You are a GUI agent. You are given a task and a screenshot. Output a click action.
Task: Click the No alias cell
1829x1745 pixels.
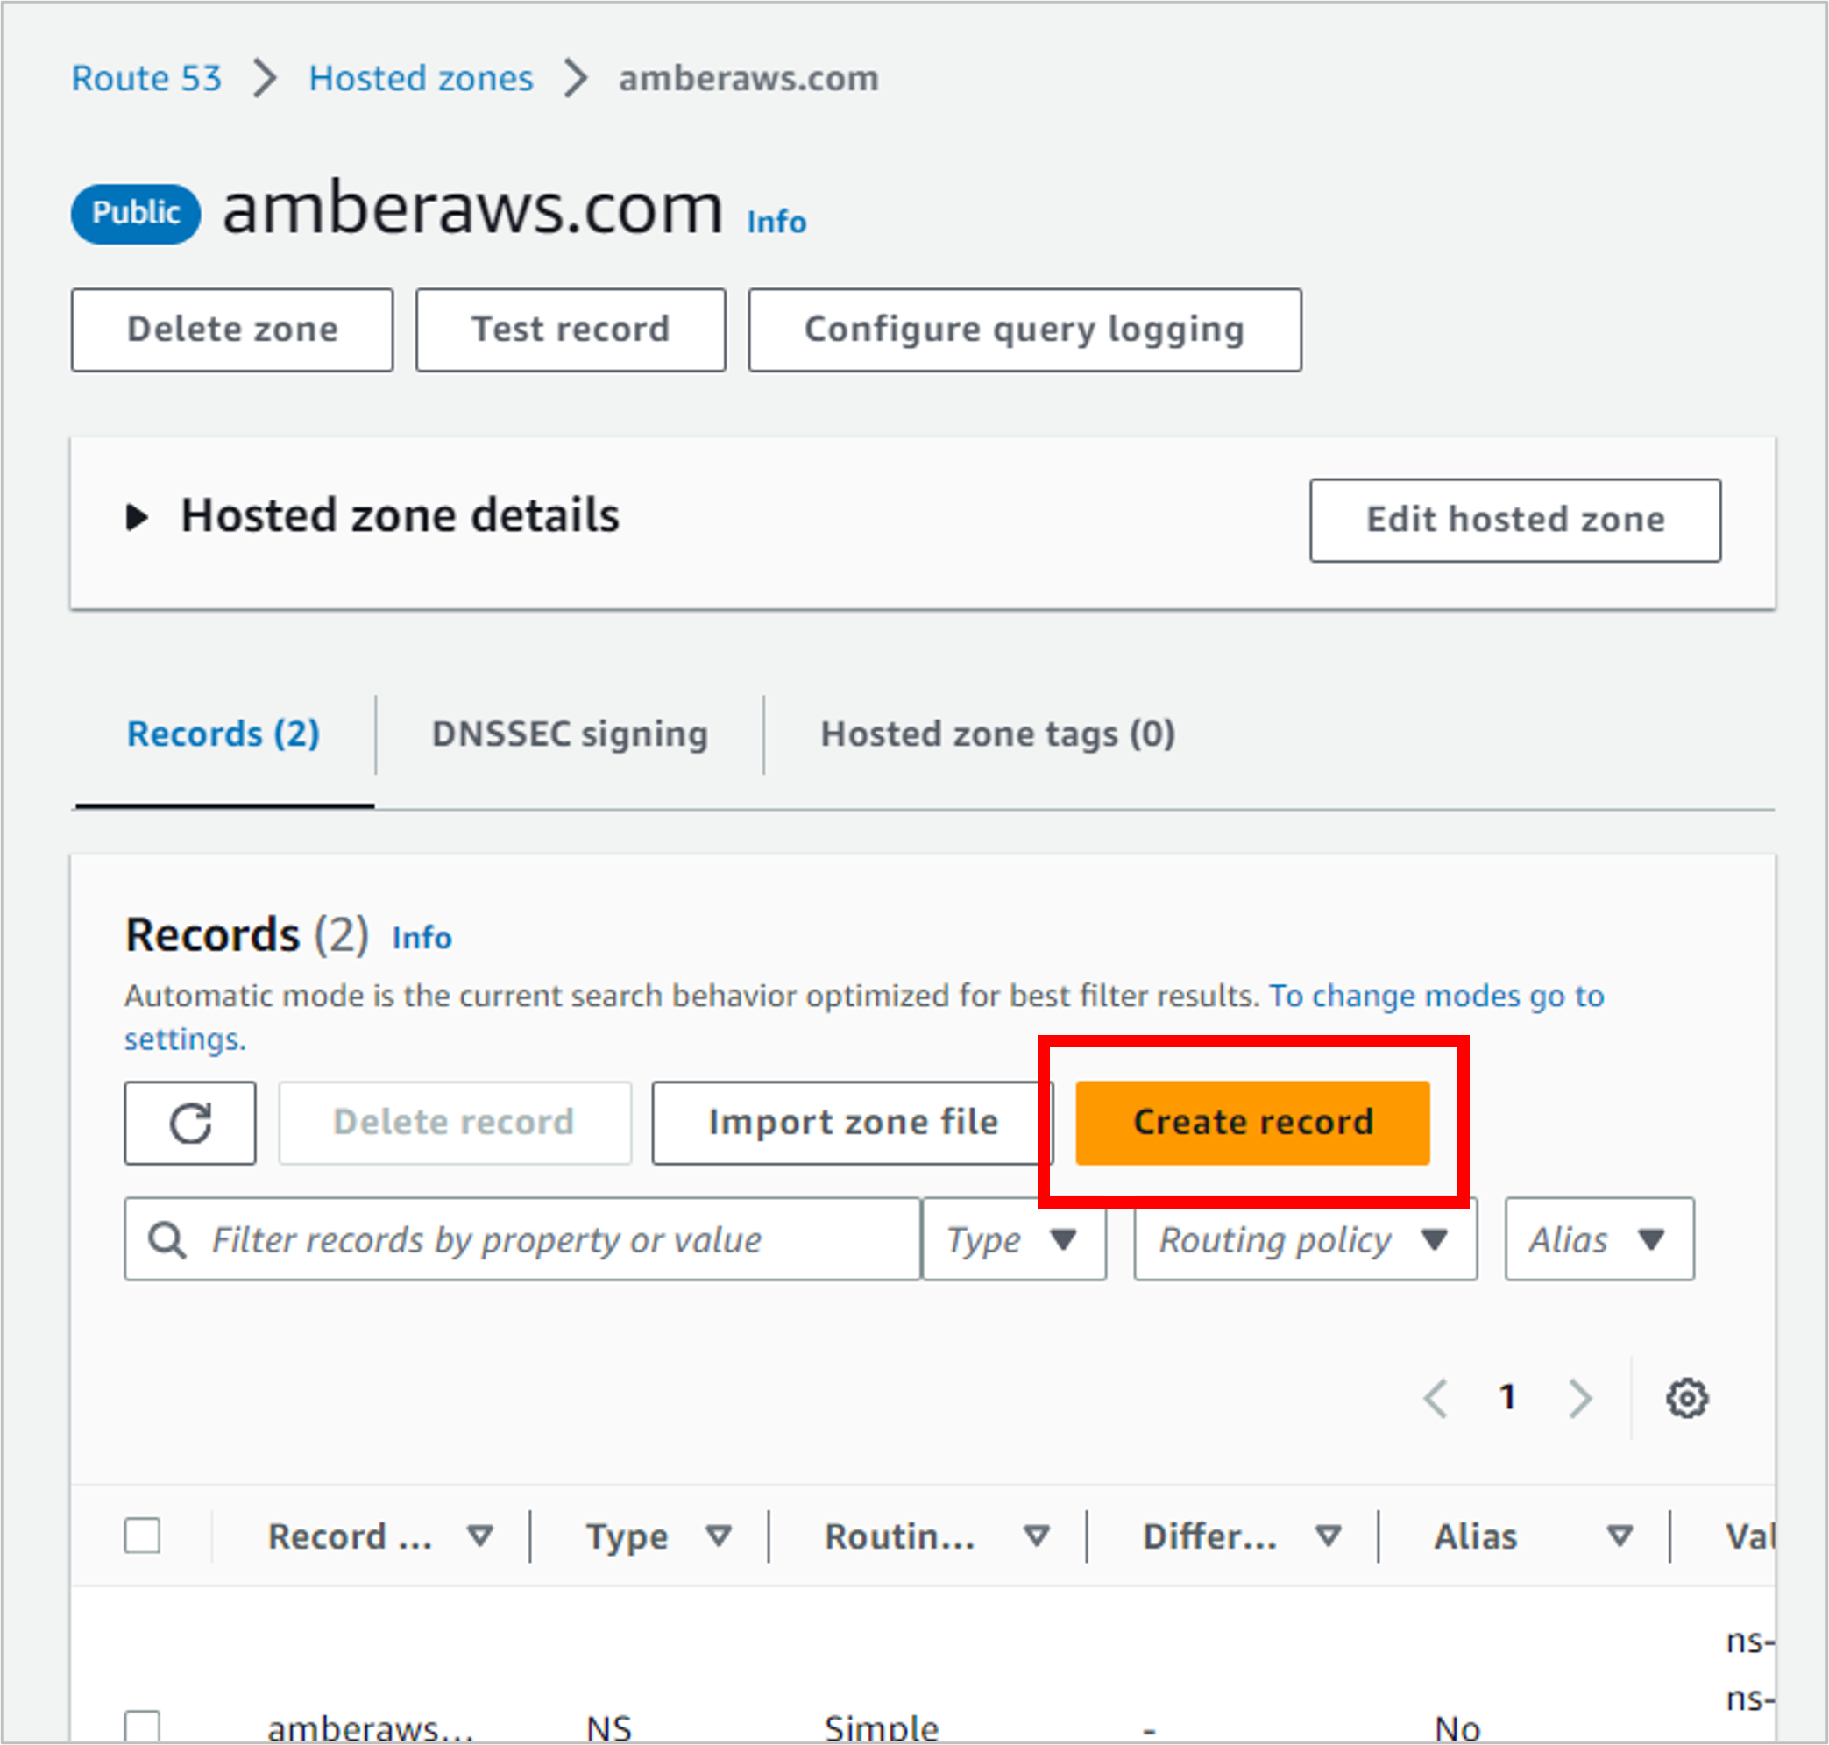click(1457, 1728)
